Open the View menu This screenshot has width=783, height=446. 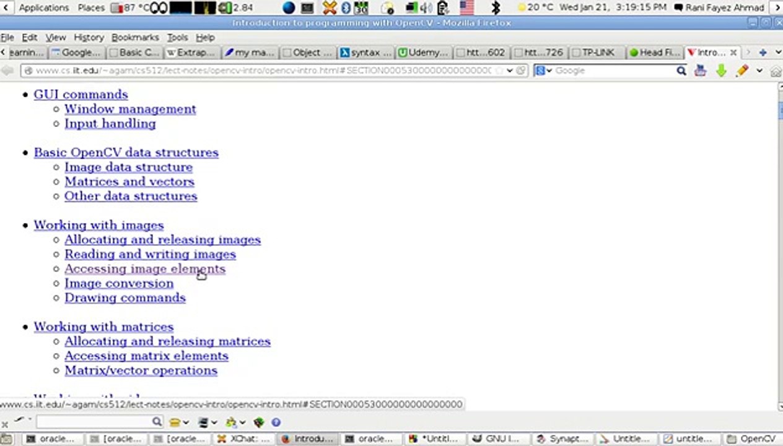pos(56,37)
